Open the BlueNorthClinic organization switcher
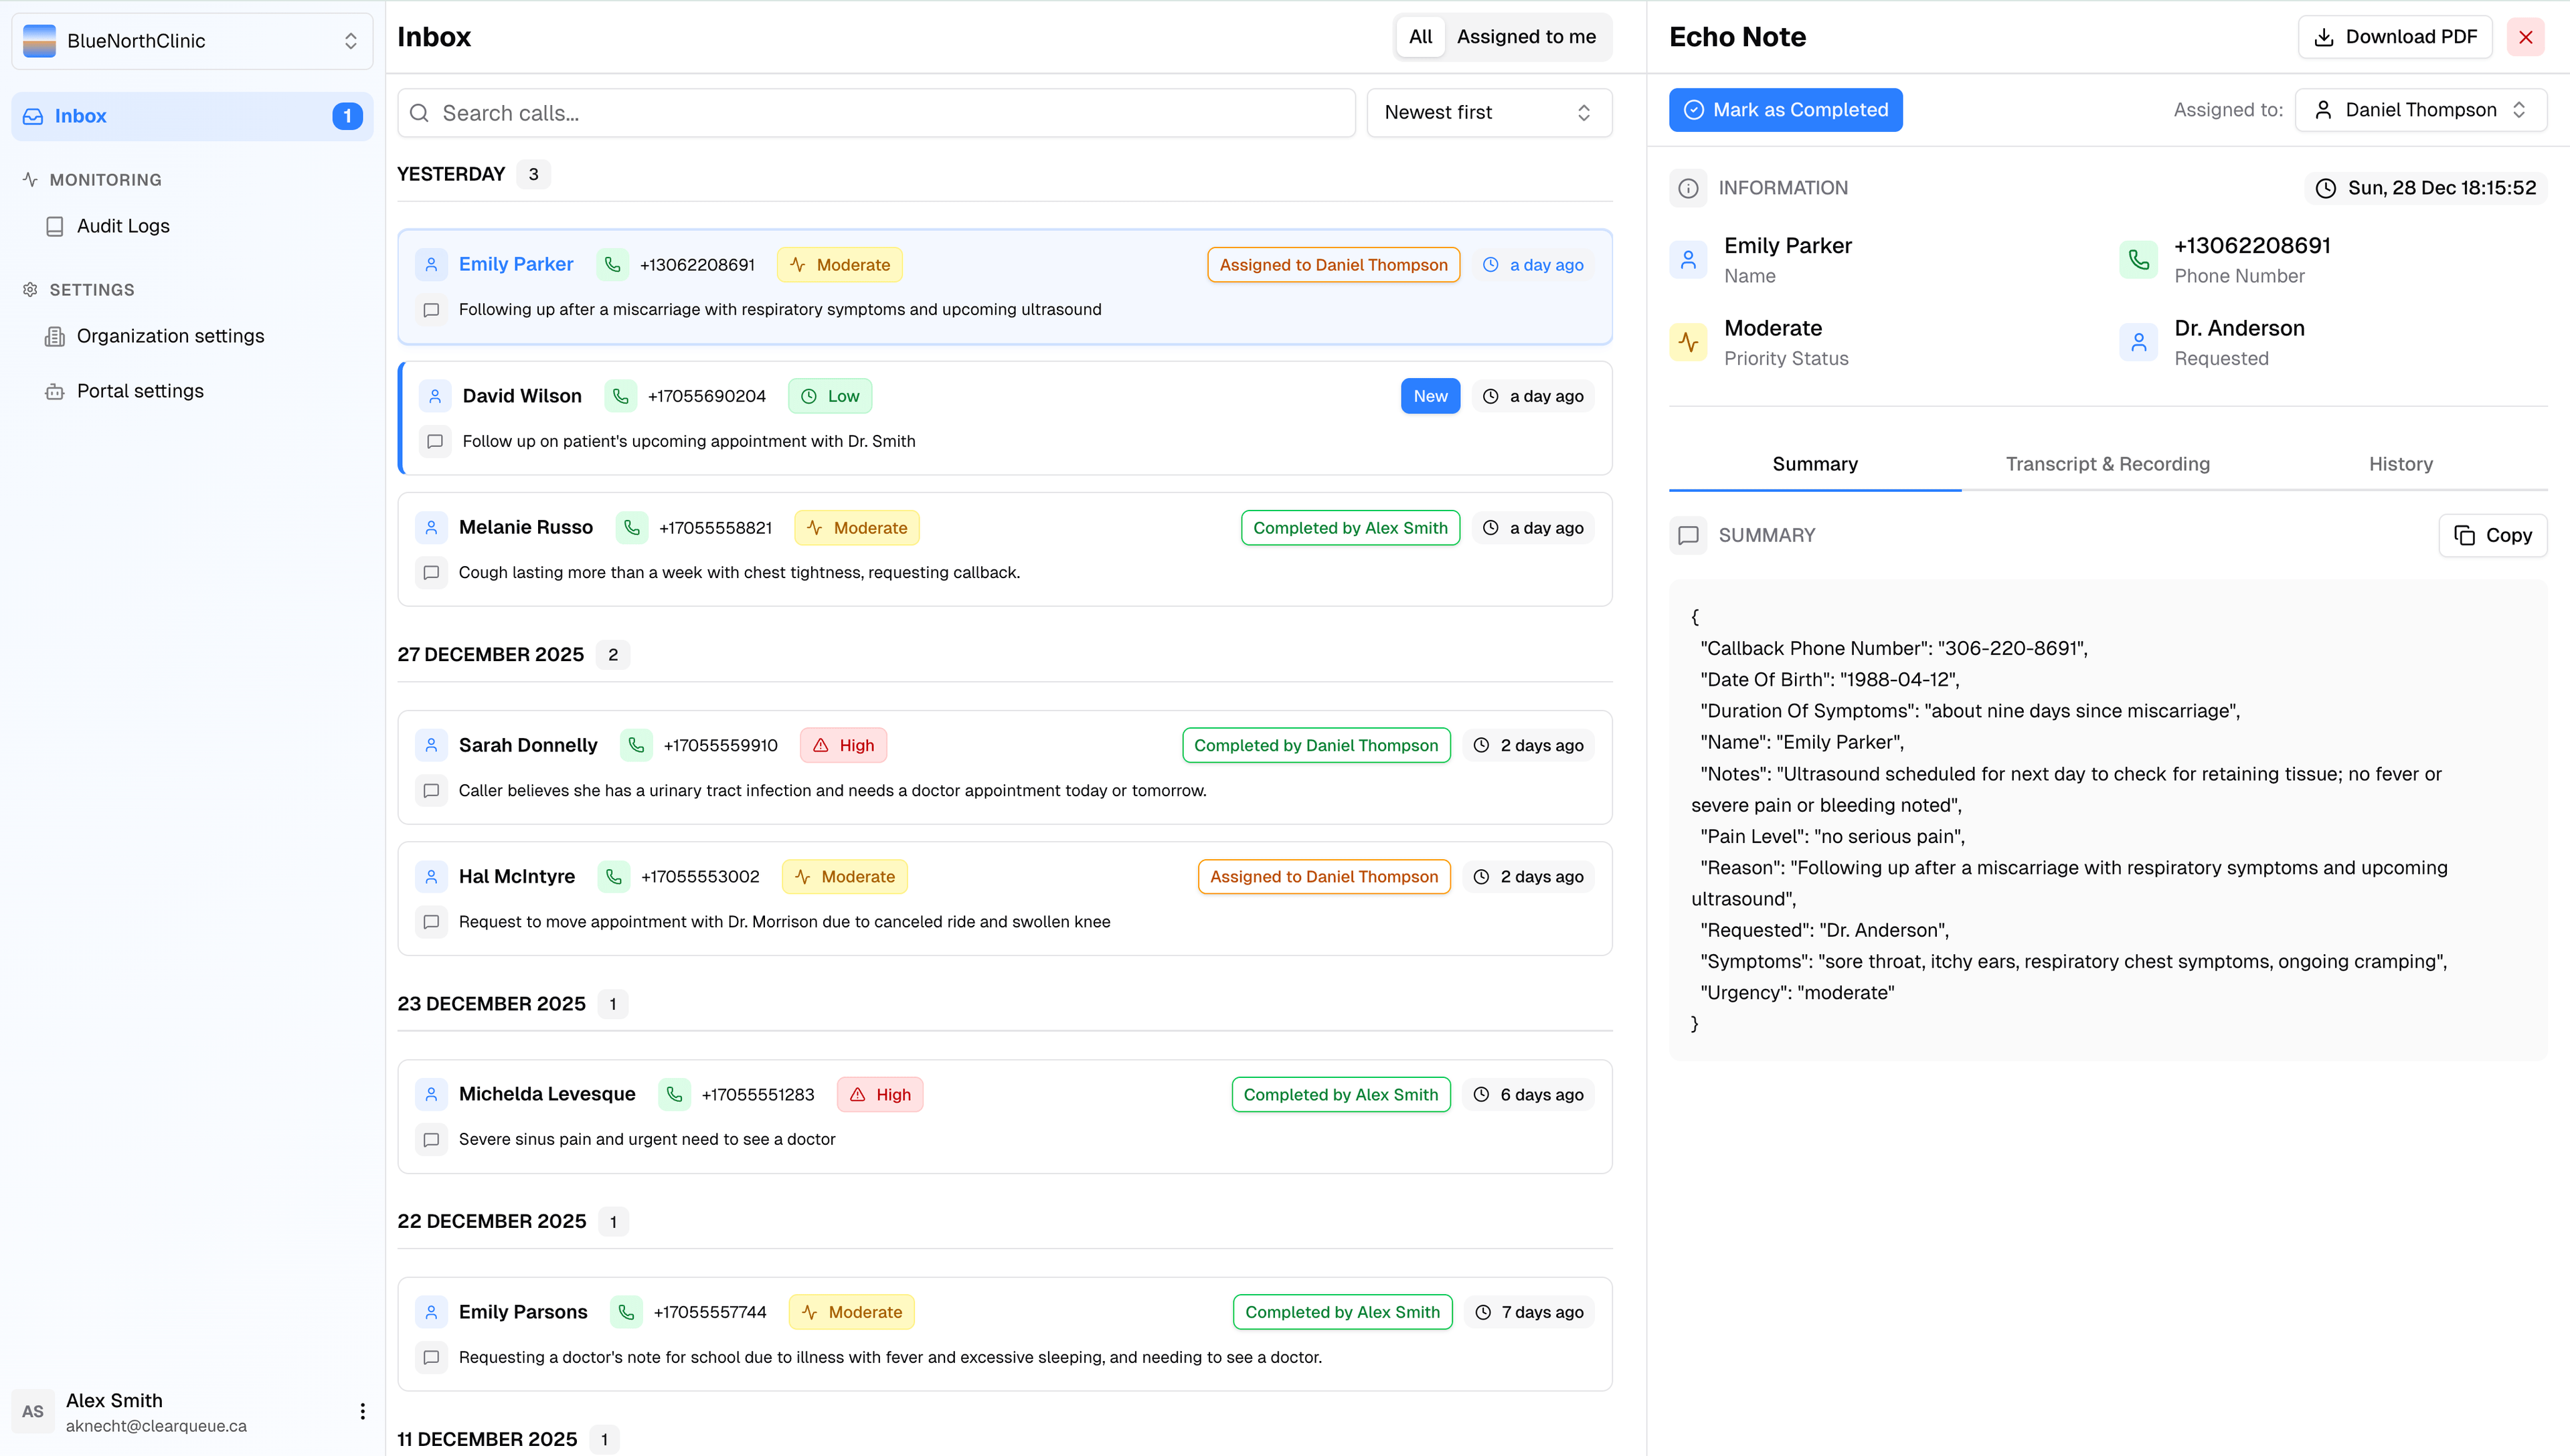Screen dimensions: 2570x1456 point(192,41)
